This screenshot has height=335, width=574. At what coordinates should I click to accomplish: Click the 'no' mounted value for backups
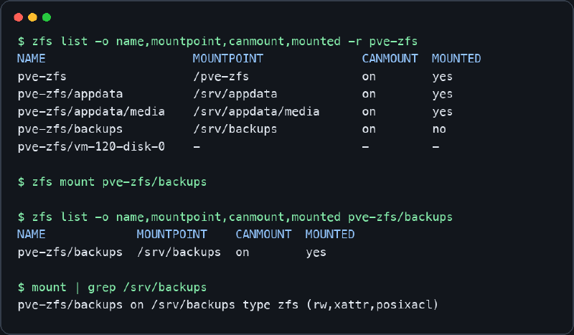coord(439,129)
